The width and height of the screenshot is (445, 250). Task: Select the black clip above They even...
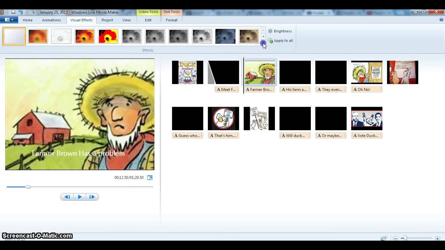(x=331, y=73)
